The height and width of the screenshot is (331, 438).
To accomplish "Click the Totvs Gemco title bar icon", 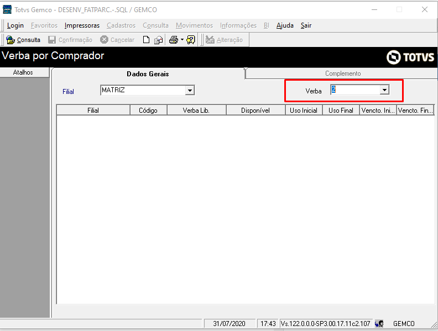I will [7, 9].
